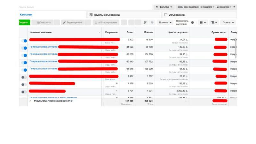Click the pencil icon on Редактировать

(x=64, y=22)
